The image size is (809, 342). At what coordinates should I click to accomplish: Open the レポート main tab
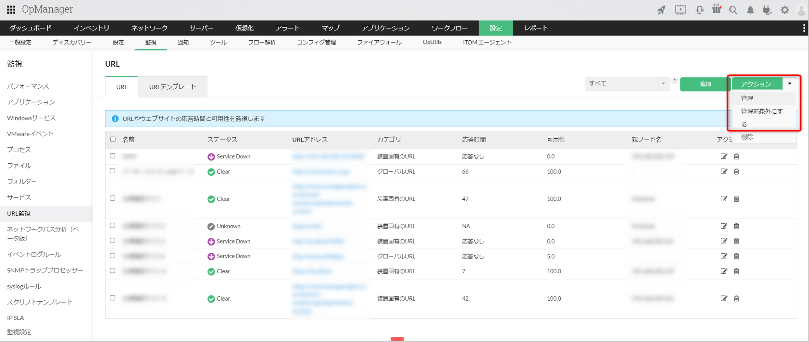click(536, 28)
